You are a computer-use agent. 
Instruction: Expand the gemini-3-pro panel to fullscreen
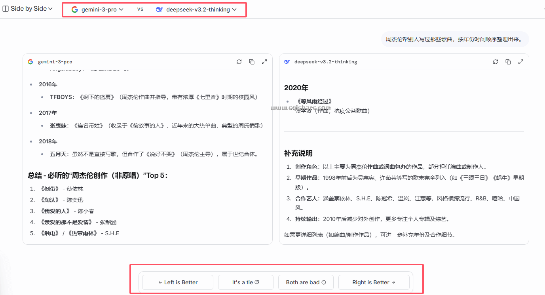[x=264, y=61]
